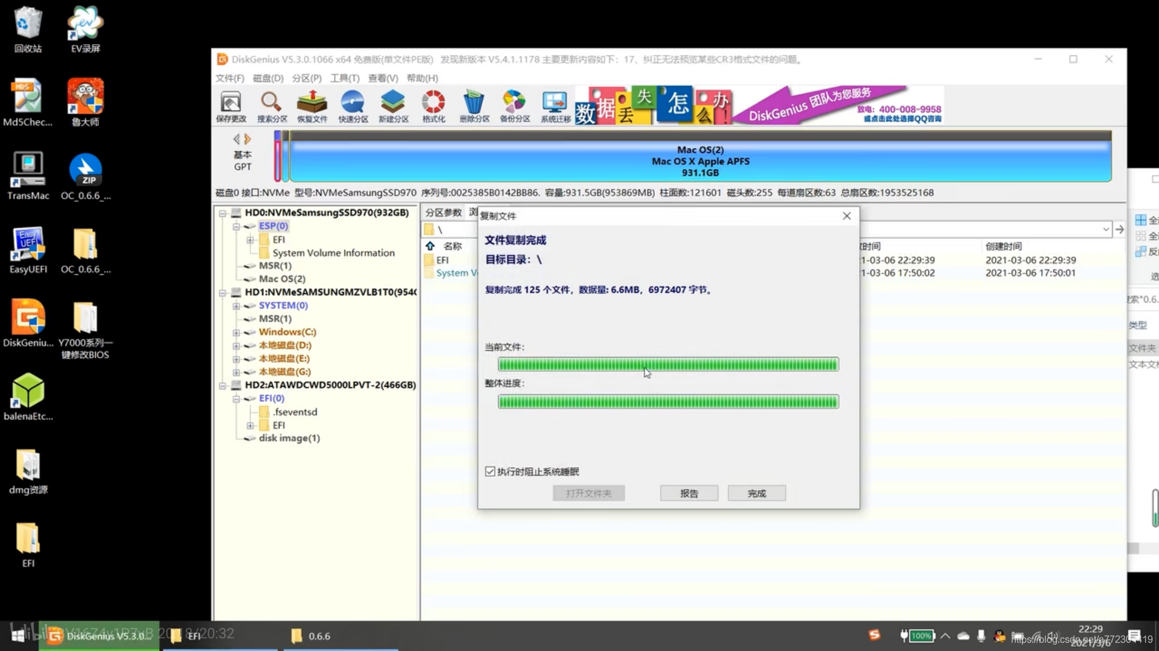Open the path bar dropdown arrow

[x=1106, y=229]
